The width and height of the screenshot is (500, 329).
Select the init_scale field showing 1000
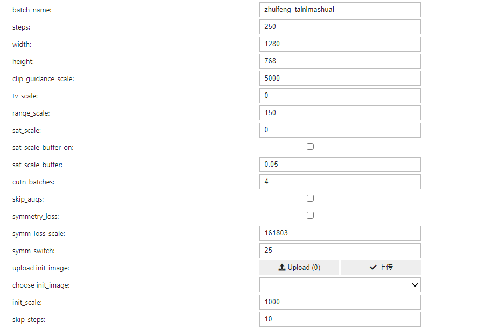pyautogui.click(x=340, y=302)
